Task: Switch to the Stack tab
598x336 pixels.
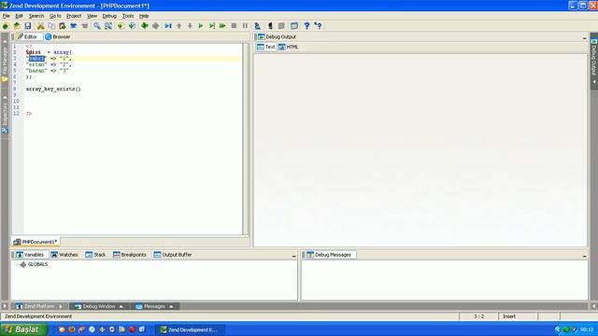Action: [x=95, y=255]
